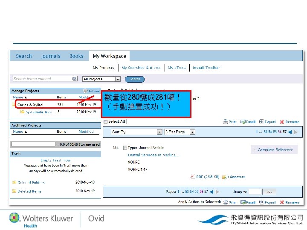This screenshot has height=230, width=307.
Task: Open the Caries & Xylitol project
Action: click(30, 105)
